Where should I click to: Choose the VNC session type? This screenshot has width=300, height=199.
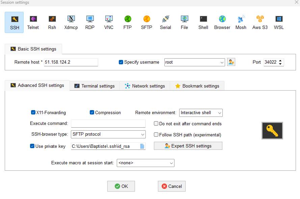tap(109, 22)
